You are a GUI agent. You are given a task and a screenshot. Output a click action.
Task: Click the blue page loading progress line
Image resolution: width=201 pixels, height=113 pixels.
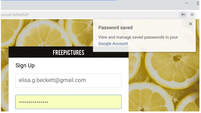coord(59,0)
